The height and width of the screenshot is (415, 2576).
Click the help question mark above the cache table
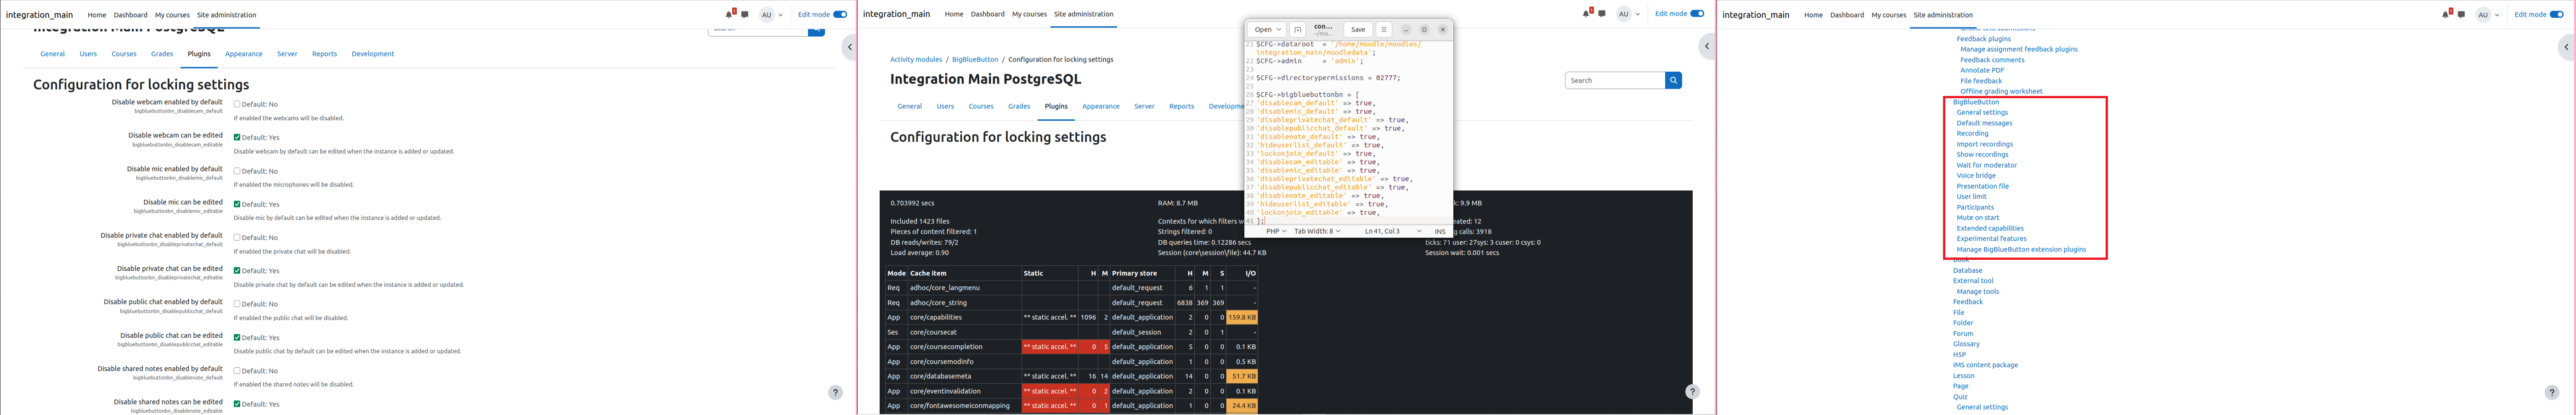click(1692, 392)
